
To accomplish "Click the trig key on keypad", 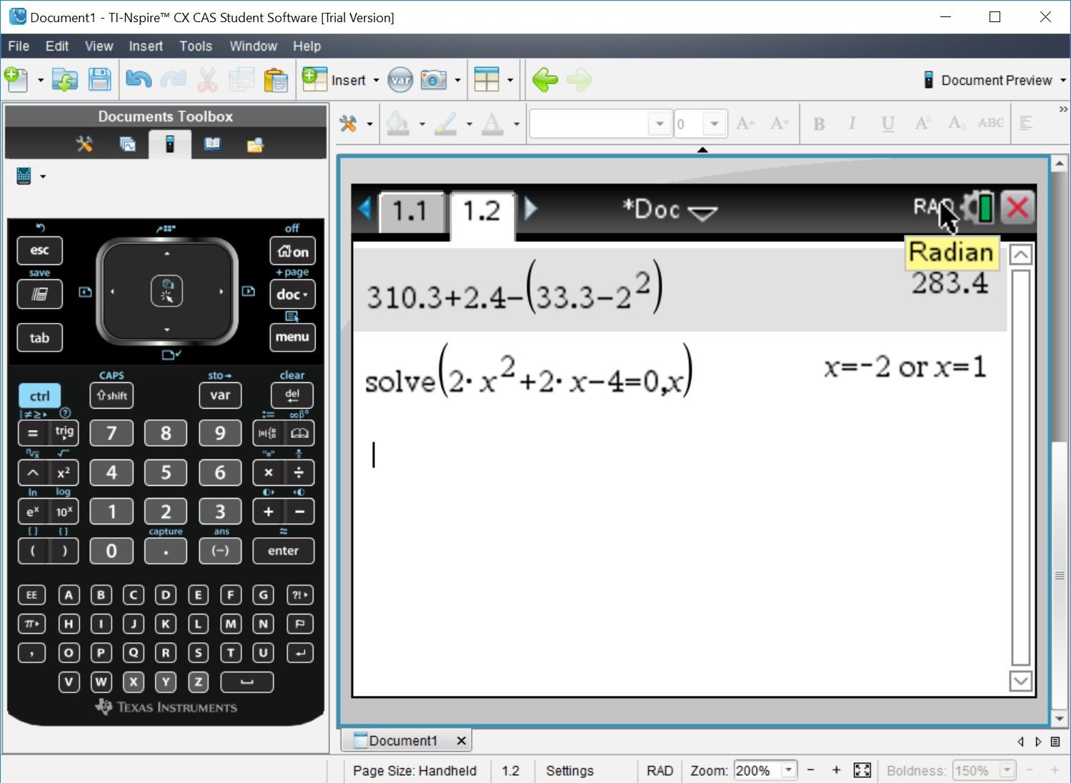I will pos(64,432).
